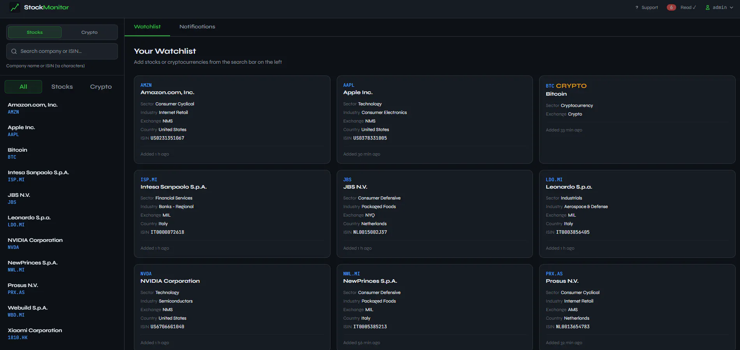Switch to the Notifications tab
The image size is (740, 350).
click(197, 27)
